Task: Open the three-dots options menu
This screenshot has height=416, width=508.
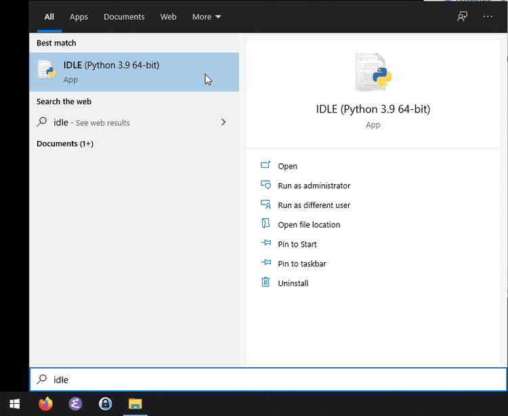Action: pos(488,17)
